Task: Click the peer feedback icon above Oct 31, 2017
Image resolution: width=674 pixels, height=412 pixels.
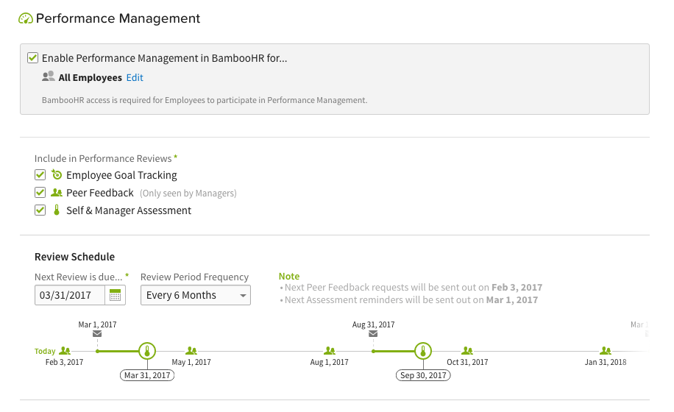Action: click(x=467, y=350)
